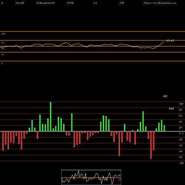This screenshot has width=185, height=185.
Task: Click the tallest green MR bar
Action: 51,117
